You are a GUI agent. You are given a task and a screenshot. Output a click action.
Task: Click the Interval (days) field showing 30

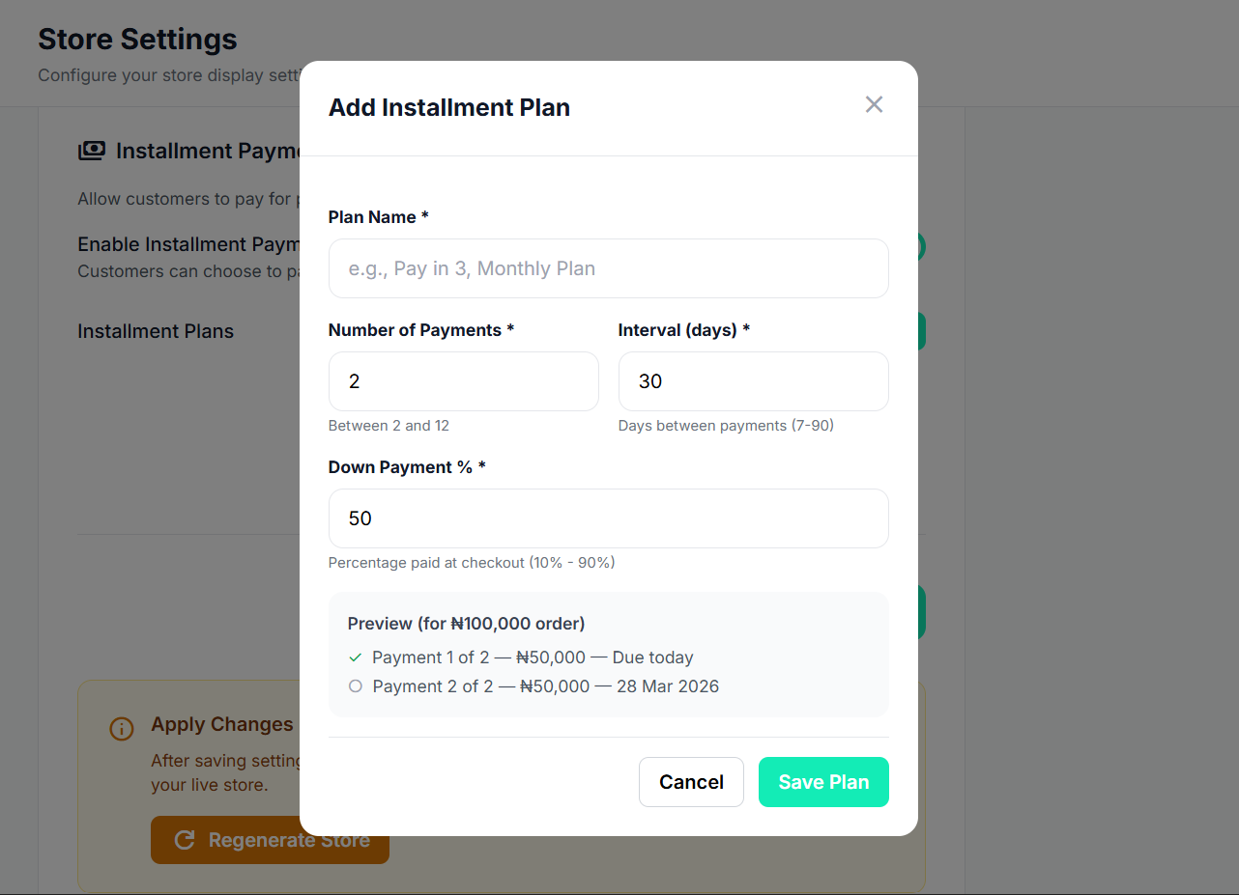[x=753, y=380]
